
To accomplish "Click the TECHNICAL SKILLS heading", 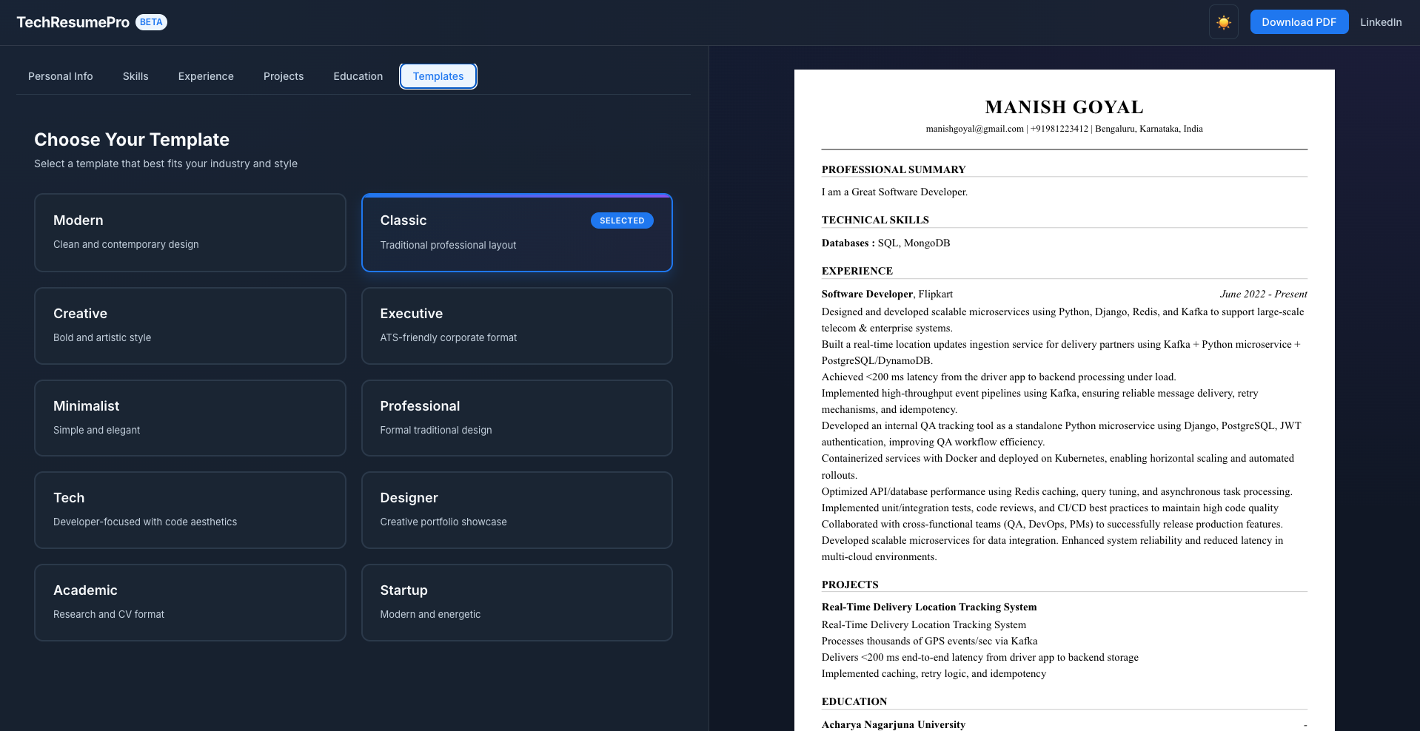I will (x=875, y=220).
